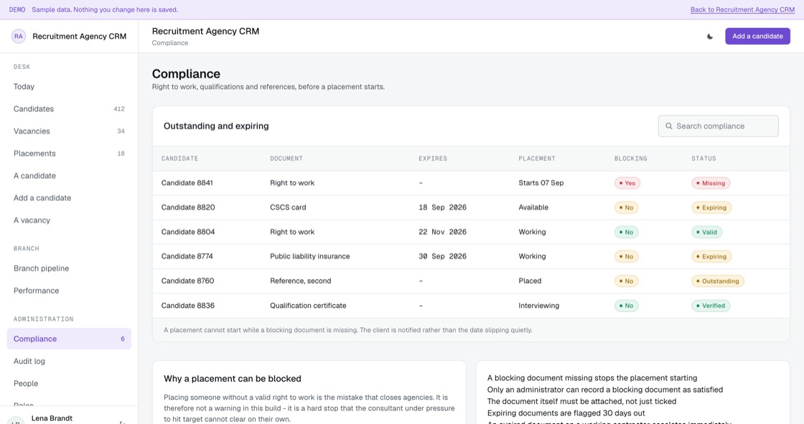Click the No blocking badge for Candidate 8760
The height and width of the screenshot is (424, 804).
coord(626,281)
